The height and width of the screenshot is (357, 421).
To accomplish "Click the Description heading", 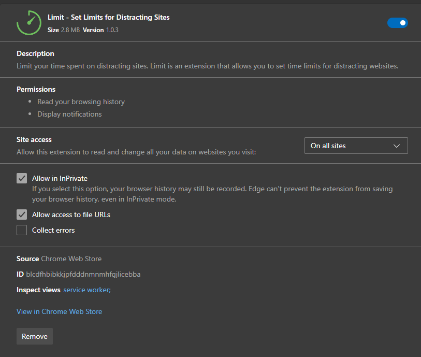I will [x=35, y=53].
